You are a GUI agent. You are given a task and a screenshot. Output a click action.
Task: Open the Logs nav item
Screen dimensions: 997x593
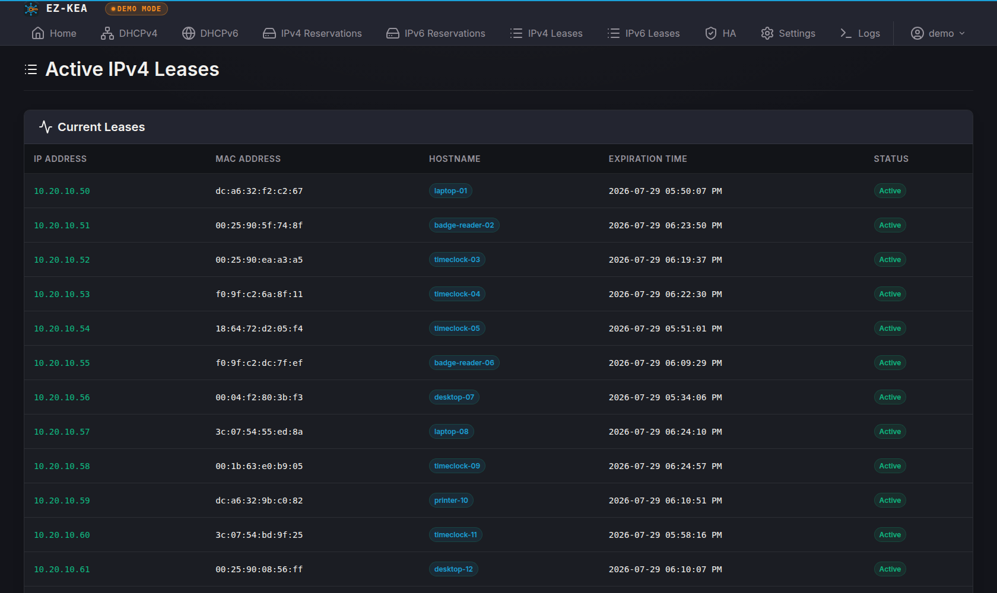coord(860,33)
